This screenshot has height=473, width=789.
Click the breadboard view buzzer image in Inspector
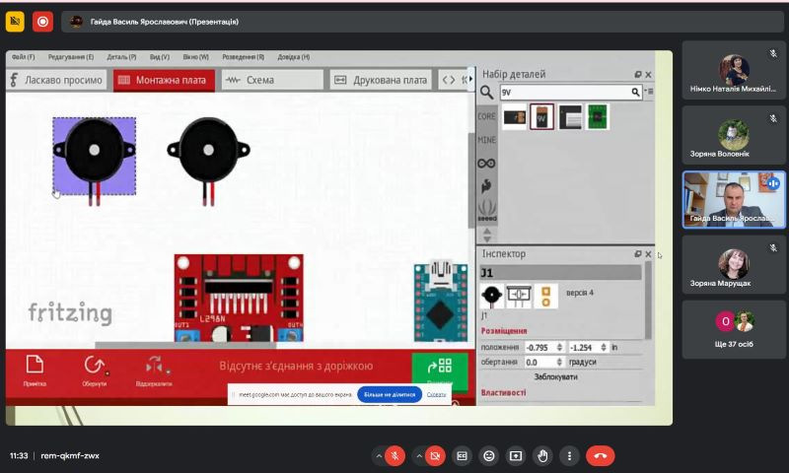click(491, 296)
